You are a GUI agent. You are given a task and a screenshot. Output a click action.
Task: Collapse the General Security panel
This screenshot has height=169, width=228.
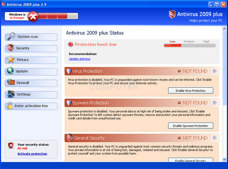(x=214, y=138)
